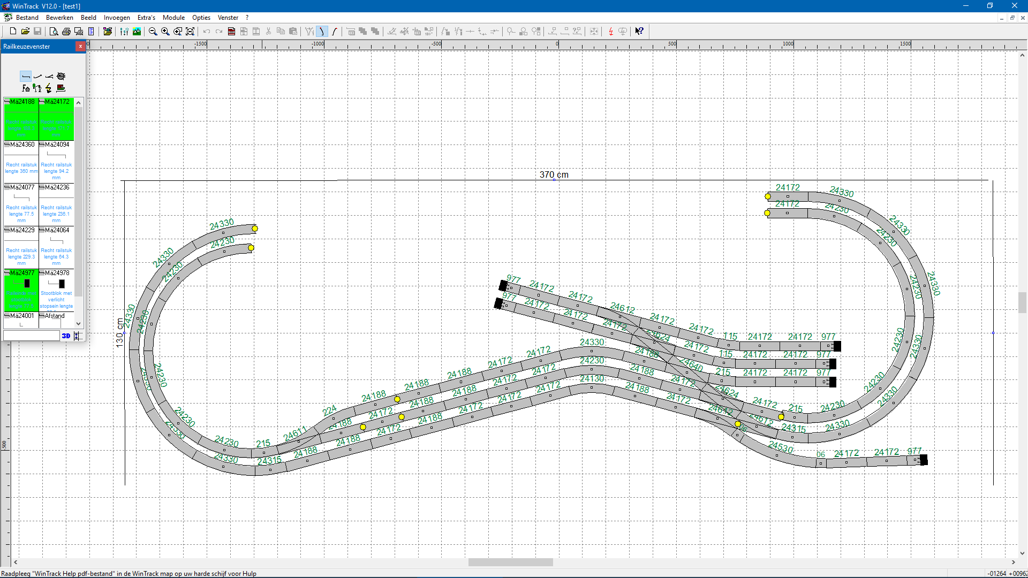Pick track piece Mä24229 in list
Image resolution: width=1028 pixels, height=578 pixels.
(21, 247)
